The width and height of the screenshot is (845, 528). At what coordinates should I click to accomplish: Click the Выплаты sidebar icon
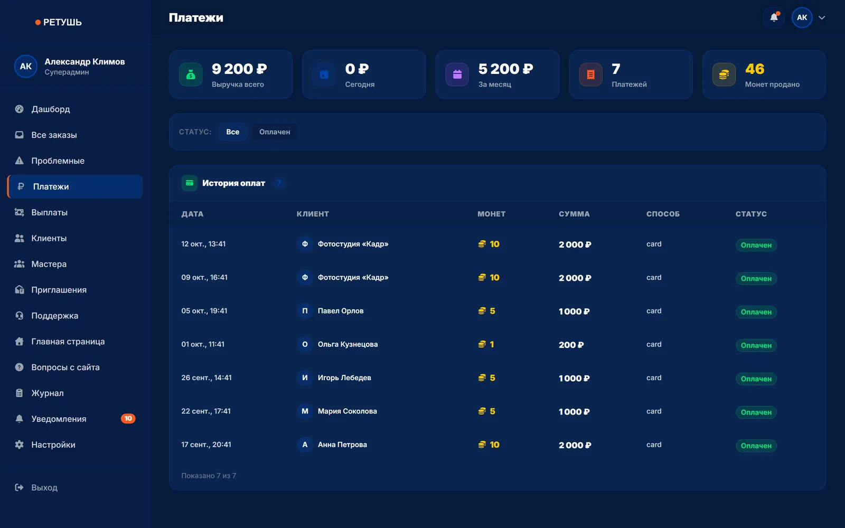point(20,212)
